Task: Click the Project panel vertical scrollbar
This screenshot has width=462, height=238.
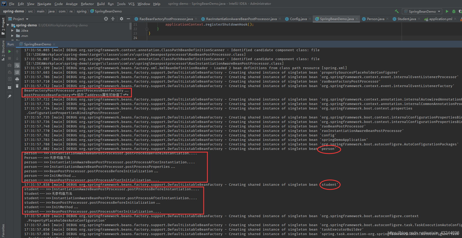Action: (131, 26)
